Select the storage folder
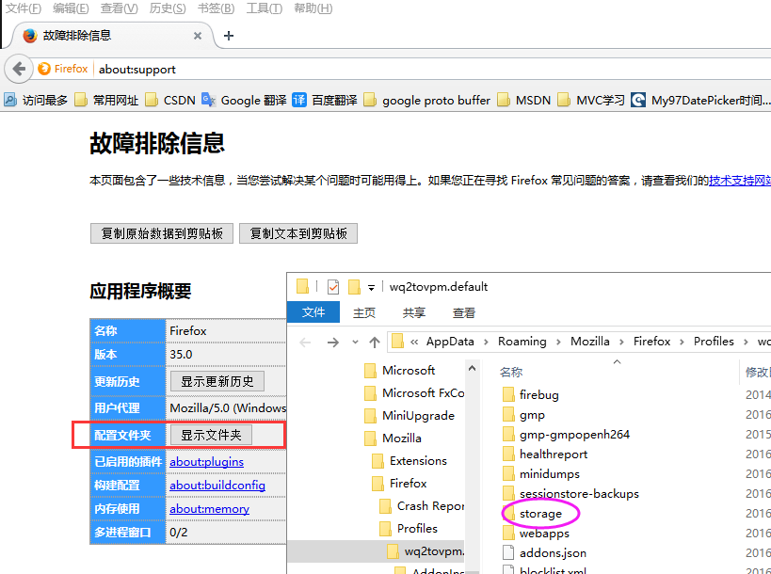Viewport: 771px width, 574px height. tap(532, 514)
